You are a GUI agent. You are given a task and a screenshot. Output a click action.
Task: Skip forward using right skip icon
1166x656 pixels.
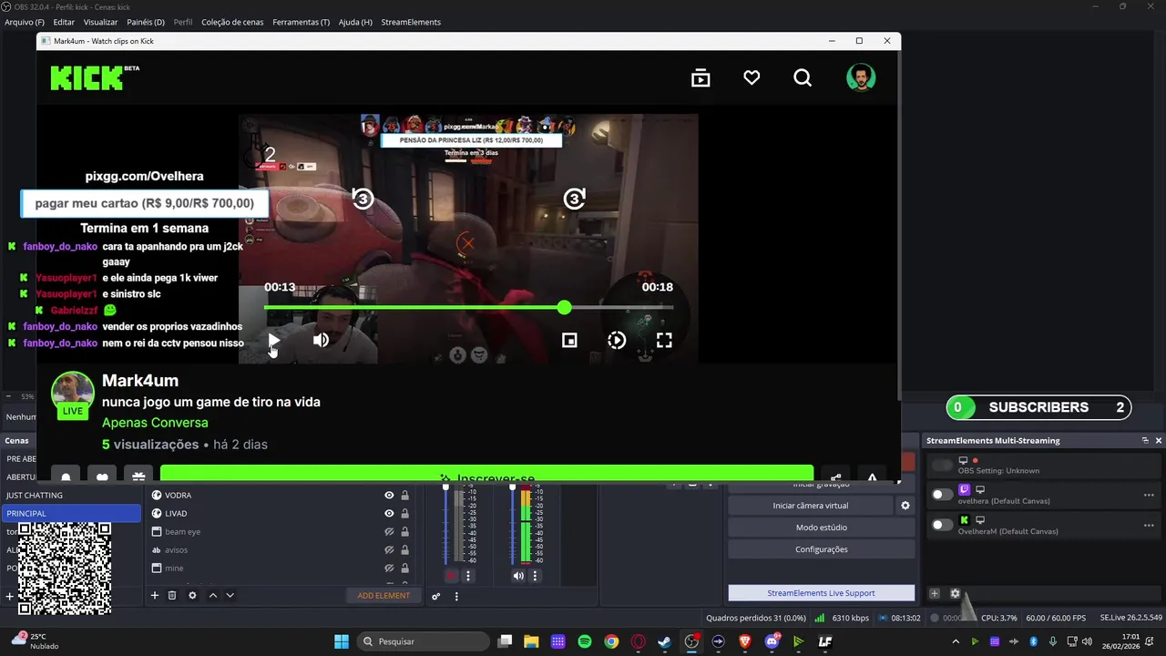tap(574, 199)
